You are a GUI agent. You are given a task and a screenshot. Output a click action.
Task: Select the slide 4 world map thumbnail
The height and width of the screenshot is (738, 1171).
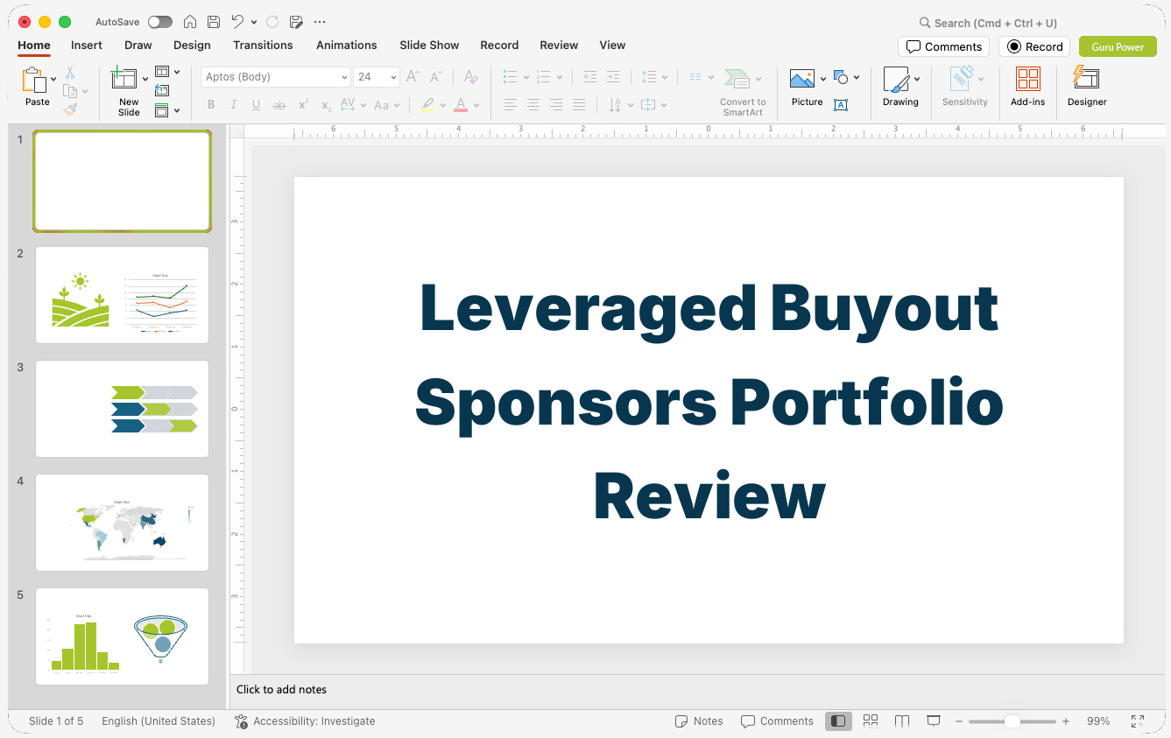pyautogui.click(x=122, y=523)
